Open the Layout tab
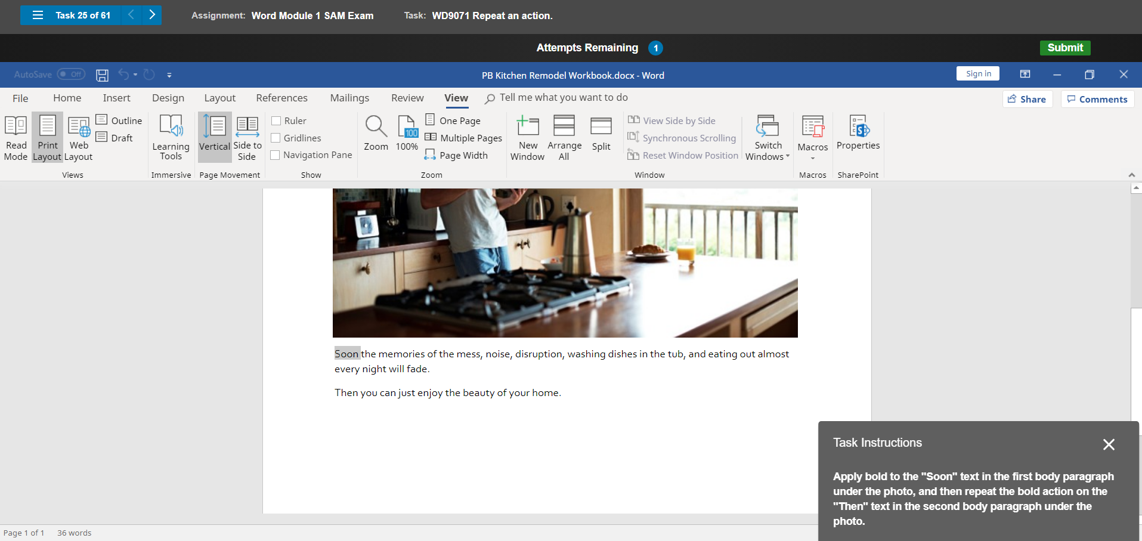 coord(220,98)
